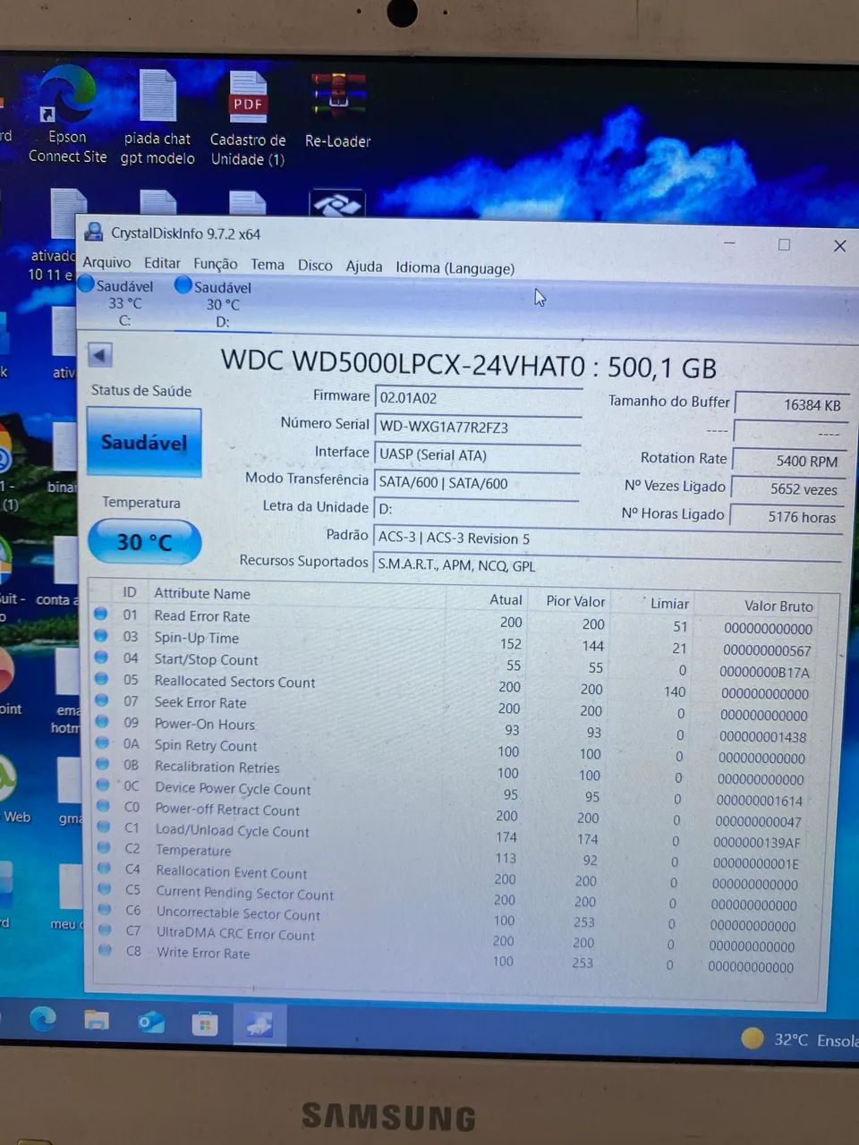Image resolution: width=859 pixels, height=1145 pixels.
Task: Click the CrystalDiskInfo title bar icon
Action: click(x=93, y=233)
